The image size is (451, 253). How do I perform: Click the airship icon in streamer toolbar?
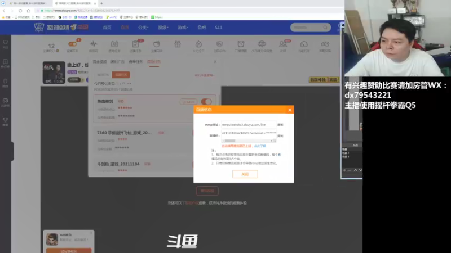click(262, 44)
